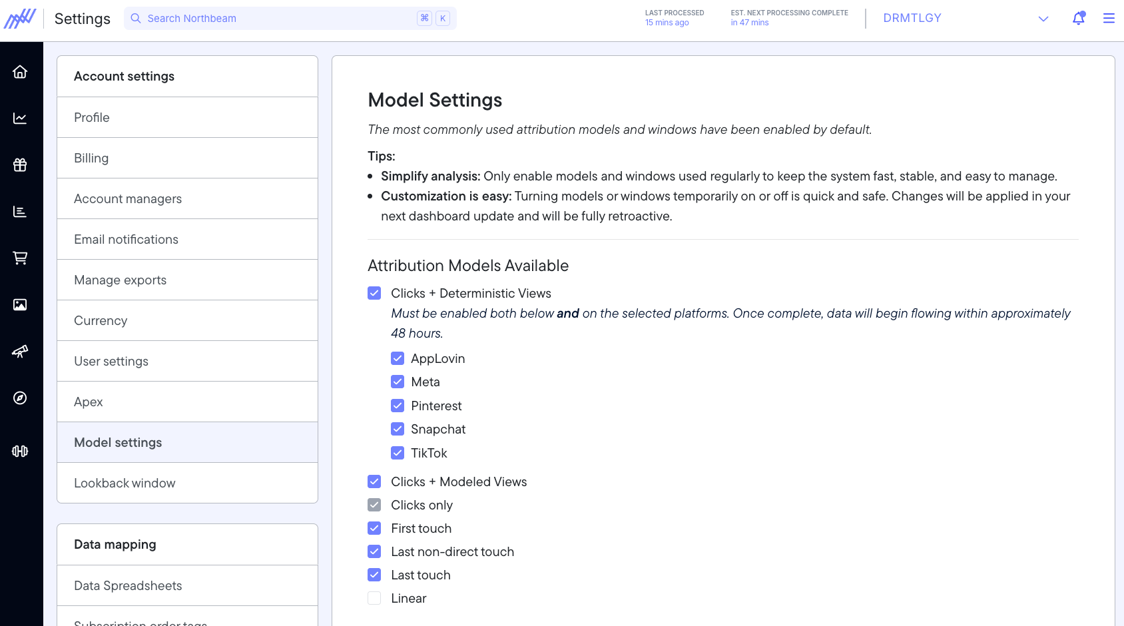Viewport: 1124px width, 626px height.
Task: Uncheck Clicks + Deterministic Views
Action: click(374, 293)
